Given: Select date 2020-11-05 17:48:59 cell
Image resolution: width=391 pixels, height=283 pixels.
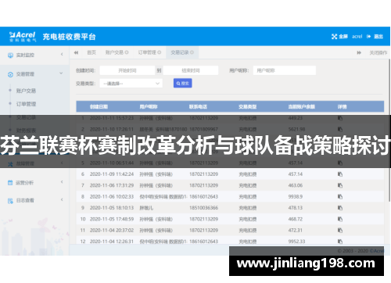Looking at the screenshot, I should click(112, 219).
